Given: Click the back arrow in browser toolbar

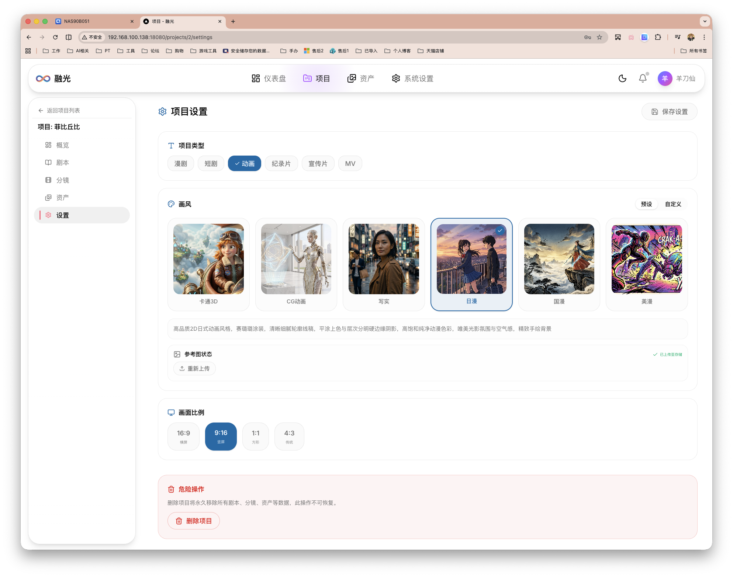Looking at the screenshot, I should pyautogui.click(x=29, y=37).
